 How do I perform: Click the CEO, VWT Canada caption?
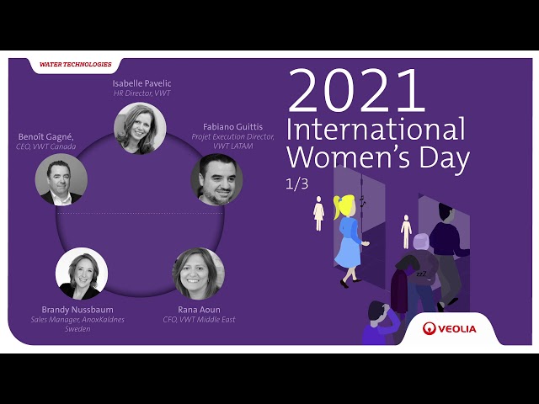(46, 146)
